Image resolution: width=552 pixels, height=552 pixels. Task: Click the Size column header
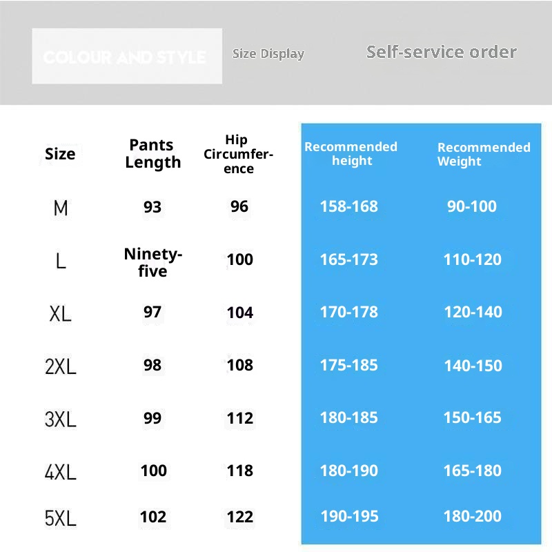[x=60, y=154]
